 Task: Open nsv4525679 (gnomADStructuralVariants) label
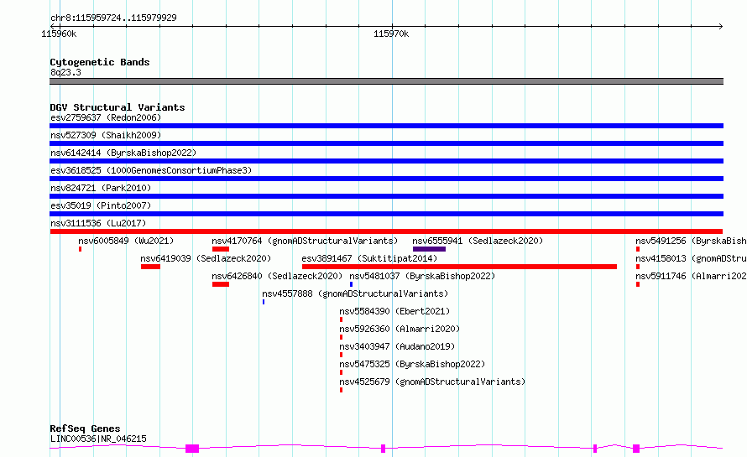[x=432, y=382]
